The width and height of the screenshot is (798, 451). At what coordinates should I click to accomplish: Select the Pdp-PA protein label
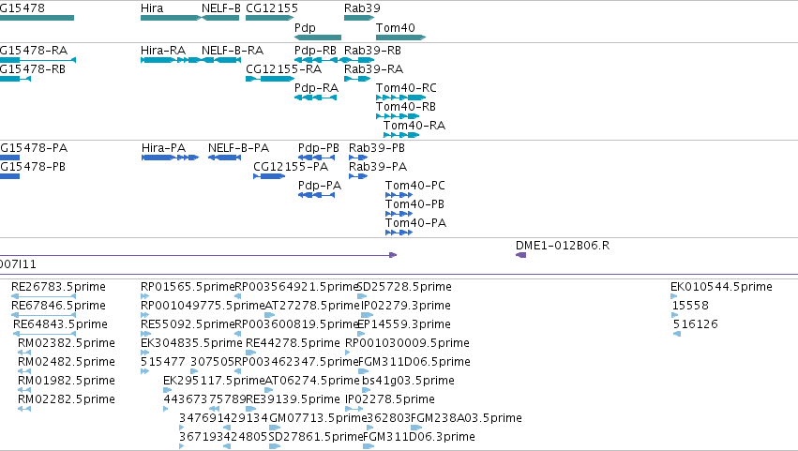(x=320, y=186)
